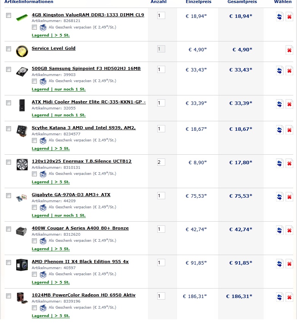Open 4GB Kingston ValueRAM DDR3-1333 product link
Image resolution: width=297 pixels, height=333 pixels.
click(88, 15)
